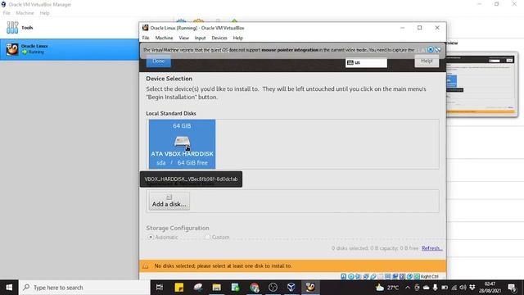Show hidden tray icons chevron
524x295 pixels.
click(x=408, y=288)
